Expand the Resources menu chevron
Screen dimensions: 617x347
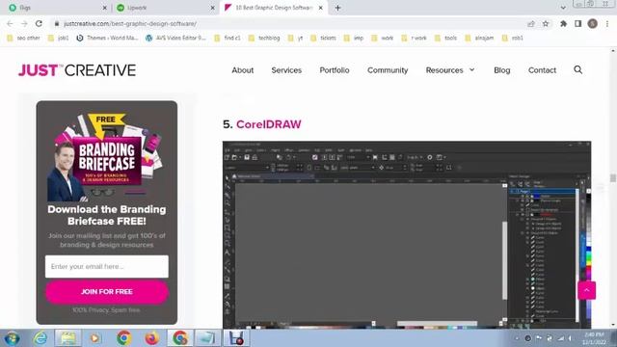pos(471,69)
